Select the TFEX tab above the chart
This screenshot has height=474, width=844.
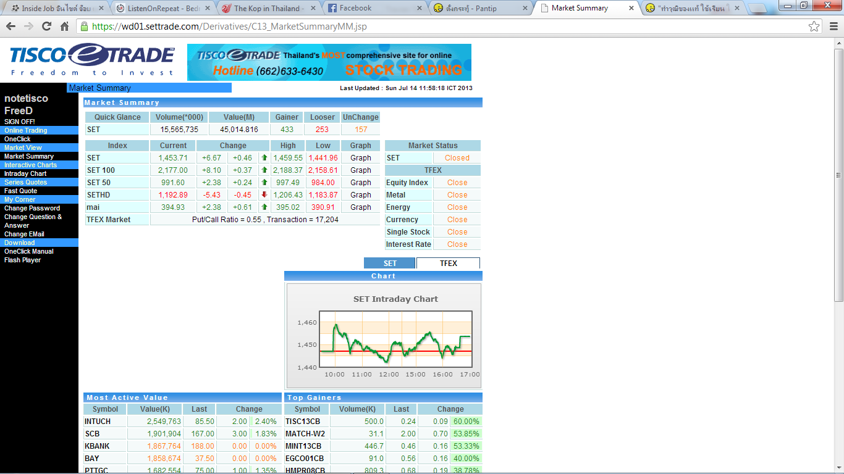[448, 264]
